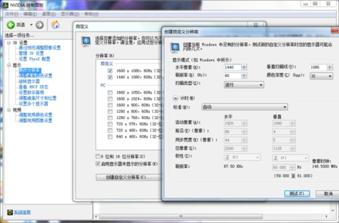Screen dimensions: 339x223
Task: Open the 系统信息 link
Action: [x=22, y=212]
